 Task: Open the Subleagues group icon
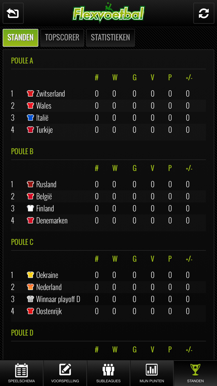(x=108, y=373)
